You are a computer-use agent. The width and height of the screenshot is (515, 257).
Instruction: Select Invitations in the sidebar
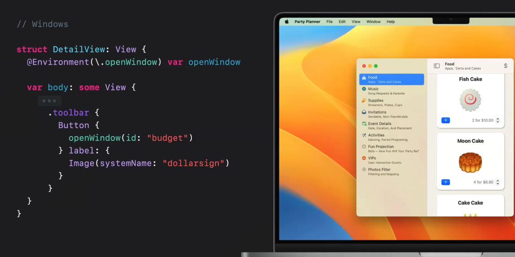[391, 114]
